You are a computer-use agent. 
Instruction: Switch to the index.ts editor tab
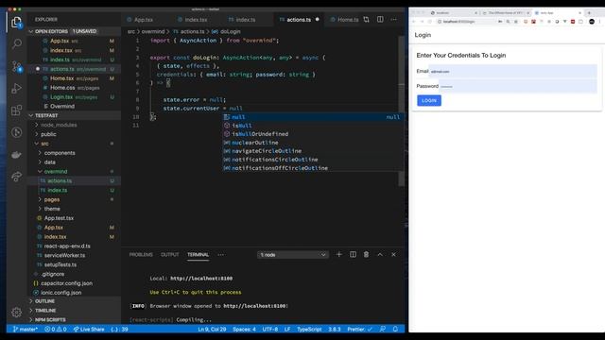tap(246, 20)
